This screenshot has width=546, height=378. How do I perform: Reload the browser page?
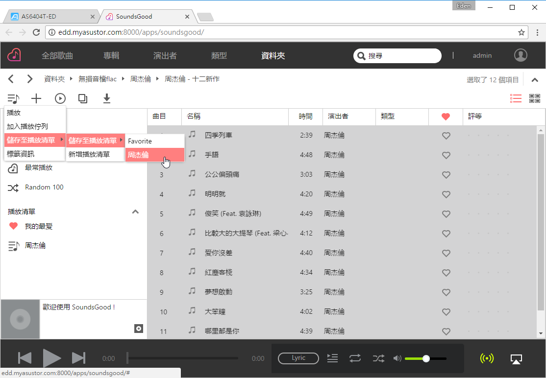36,32
